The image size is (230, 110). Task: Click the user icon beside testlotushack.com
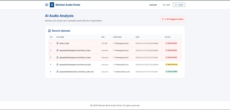point(114,72)
